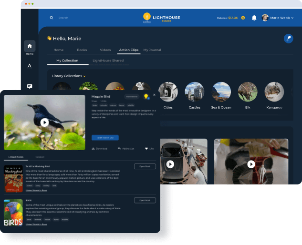Open the My Journal tab
This screenshot has width=302, height=245.
(152, 50)
